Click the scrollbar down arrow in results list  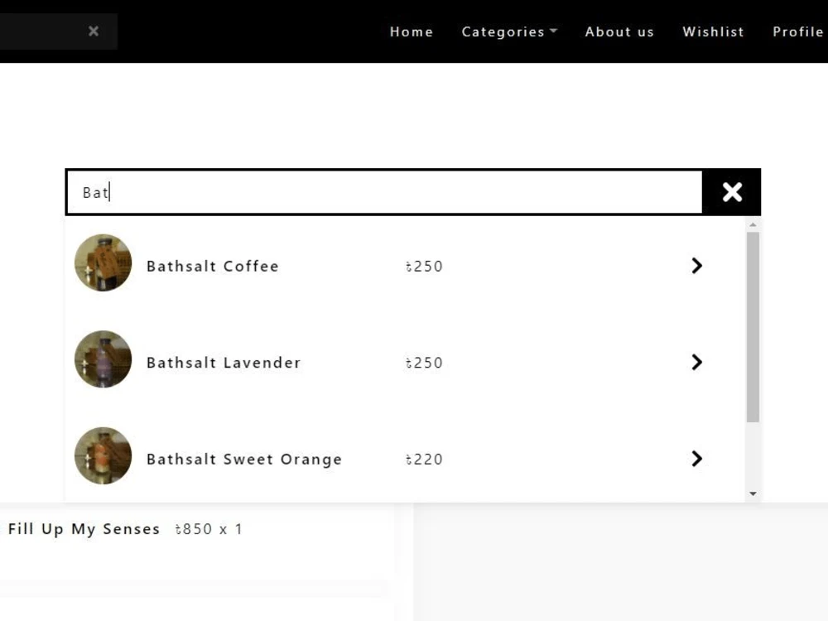point(752,493)
